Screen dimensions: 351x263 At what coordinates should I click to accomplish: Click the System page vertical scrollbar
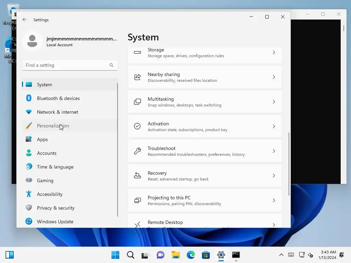[x=289, y=164]
